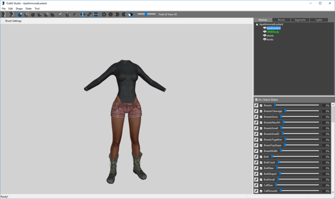This screenshot has width=335, height=199.
Task: Click the New Project toolbar icon
Action: [x=4, y=14]
